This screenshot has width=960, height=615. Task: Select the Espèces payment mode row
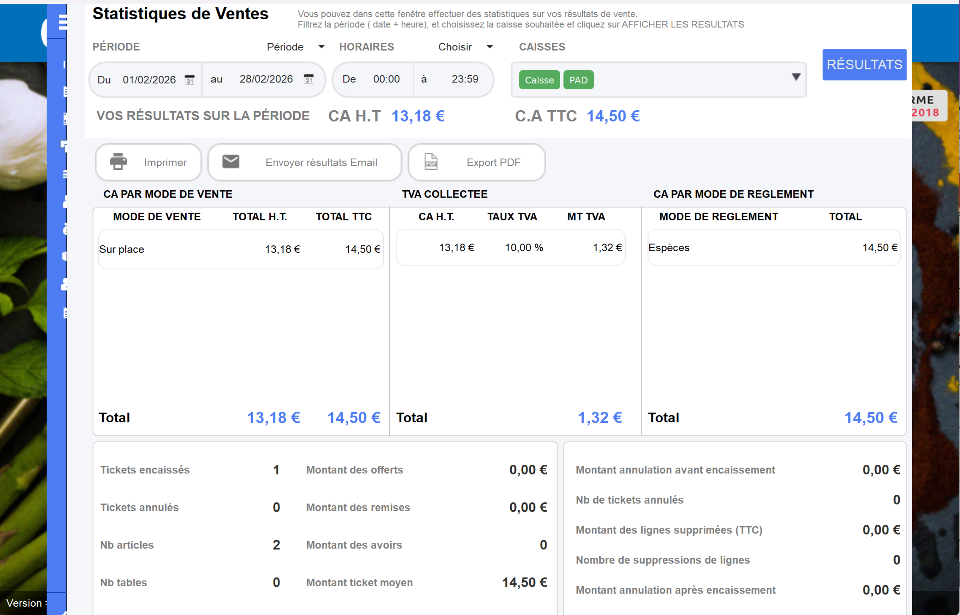tap(773, 247)
